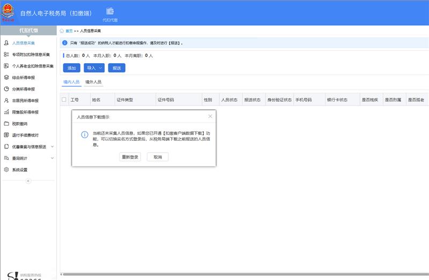
Task: Go to 税款缴纳 in sidebar
Action: tap(19, 124)
